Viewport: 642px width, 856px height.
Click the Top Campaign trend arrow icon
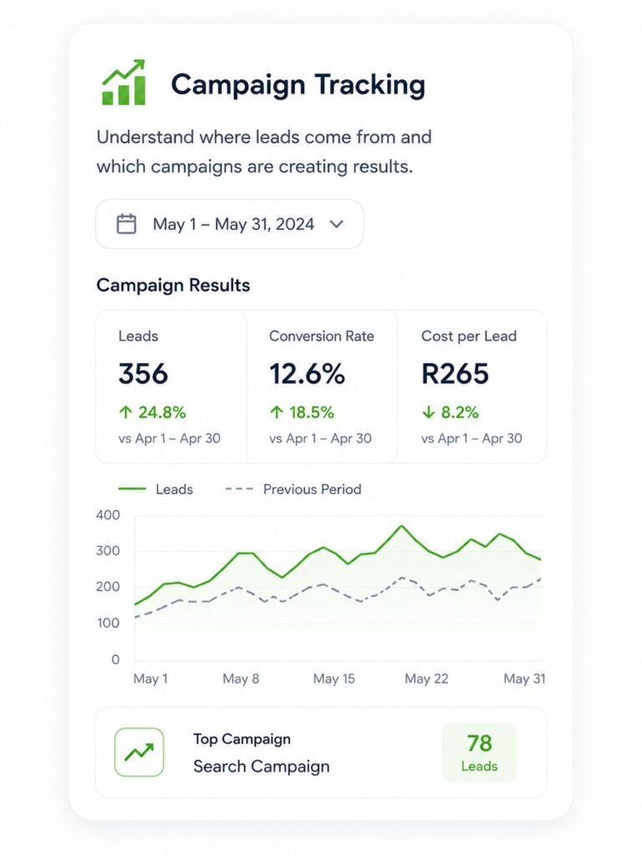140,752
